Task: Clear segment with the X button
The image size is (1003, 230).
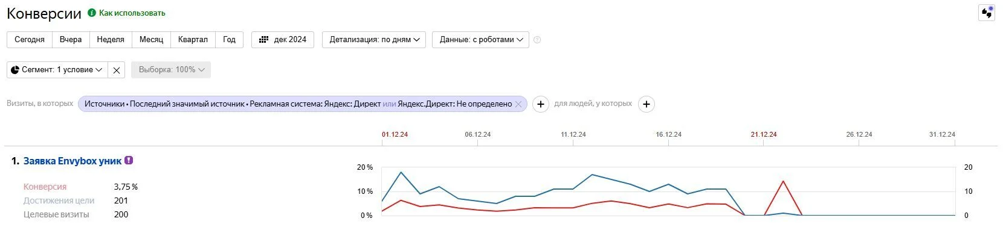Action: [x=117, y=70]
